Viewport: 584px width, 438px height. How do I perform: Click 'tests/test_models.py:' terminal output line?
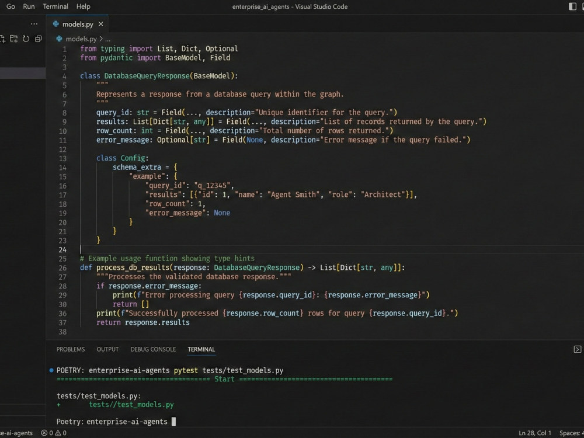99,396
